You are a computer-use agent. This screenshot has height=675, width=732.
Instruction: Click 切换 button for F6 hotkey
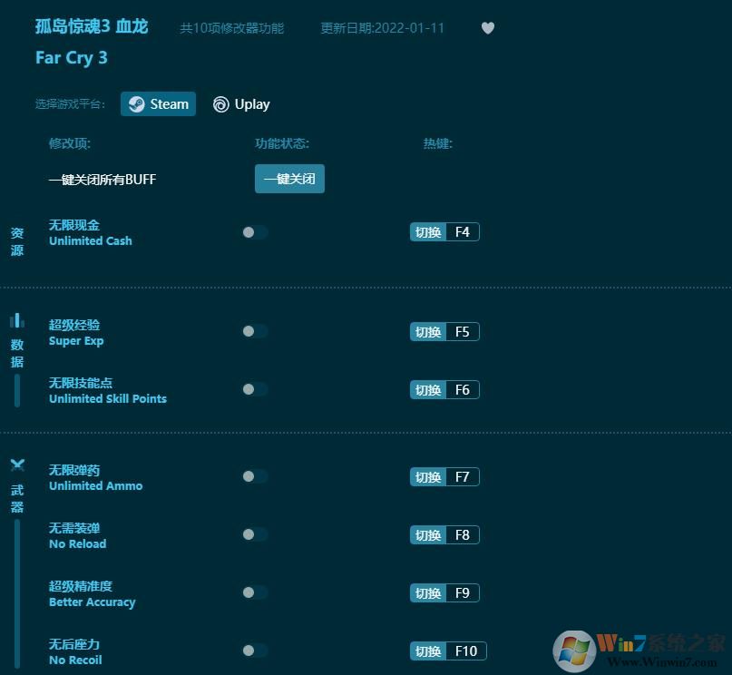click(x=428, y=390)
